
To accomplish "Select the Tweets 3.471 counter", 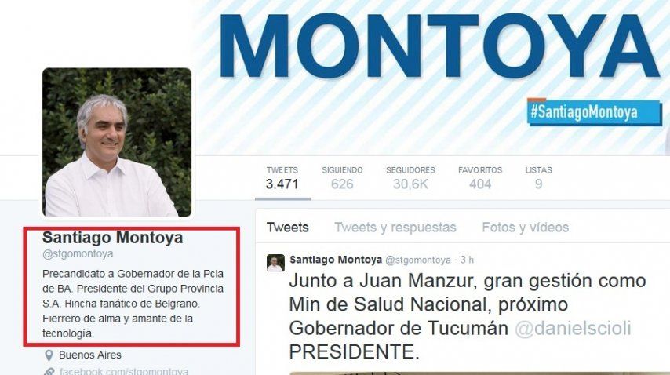I will point(282,177).
